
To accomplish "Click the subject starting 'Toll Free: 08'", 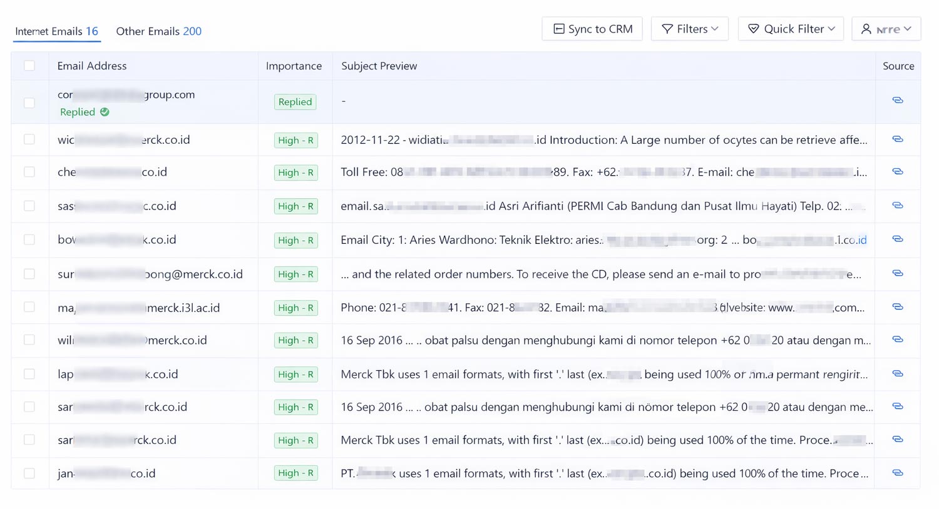I will (604, 172).
